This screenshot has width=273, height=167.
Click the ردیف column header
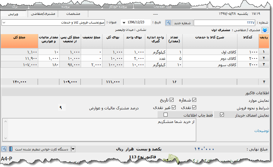(x=264, y=41)
